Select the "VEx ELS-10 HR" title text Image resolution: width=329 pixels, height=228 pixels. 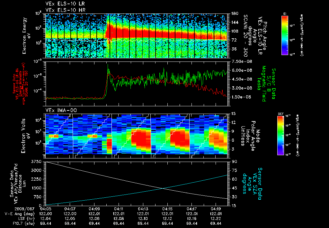(x=65, y=10)
